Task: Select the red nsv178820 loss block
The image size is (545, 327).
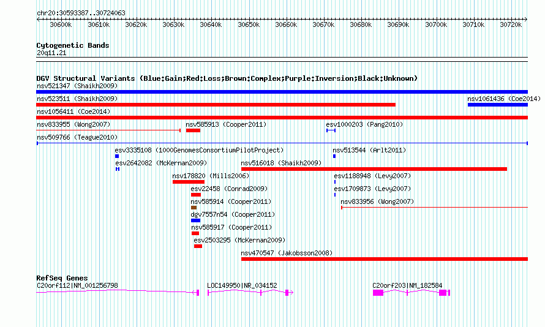Action: [x=189, y=182]
